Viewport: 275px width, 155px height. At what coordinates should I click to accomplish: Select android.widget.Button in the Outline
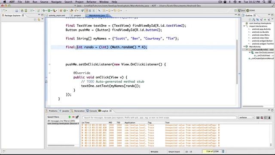click(262, 41)
